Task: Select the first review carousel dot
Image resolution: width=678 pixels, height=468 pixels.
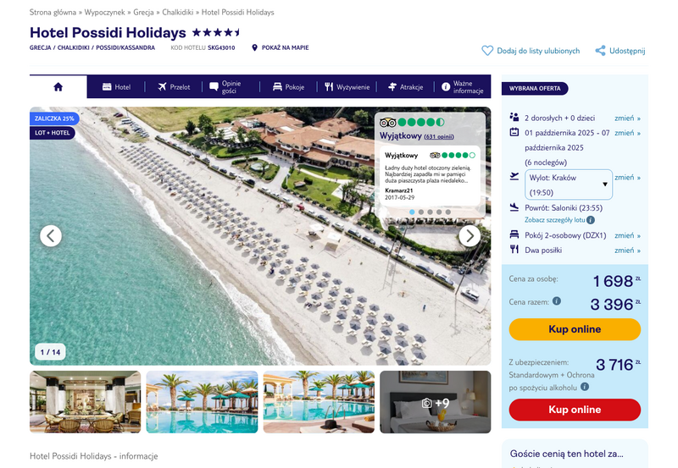Action: point(412,212)
